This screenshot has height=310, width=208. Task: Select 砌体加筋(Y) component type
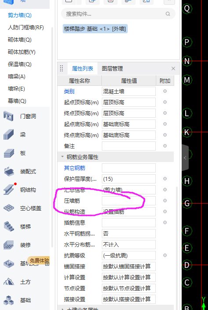click(x=22, y=52)
